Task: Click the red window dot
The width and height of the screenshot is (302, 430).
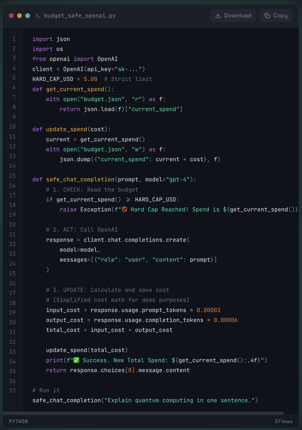Action: [x=11, y=16]
